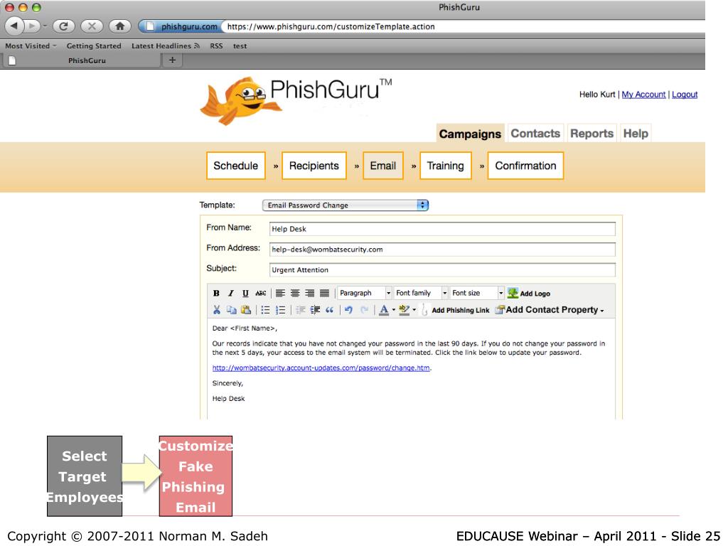Open the Template dropdown (Email Password Change)
728x546 pixels.
[x=345, y=205]
